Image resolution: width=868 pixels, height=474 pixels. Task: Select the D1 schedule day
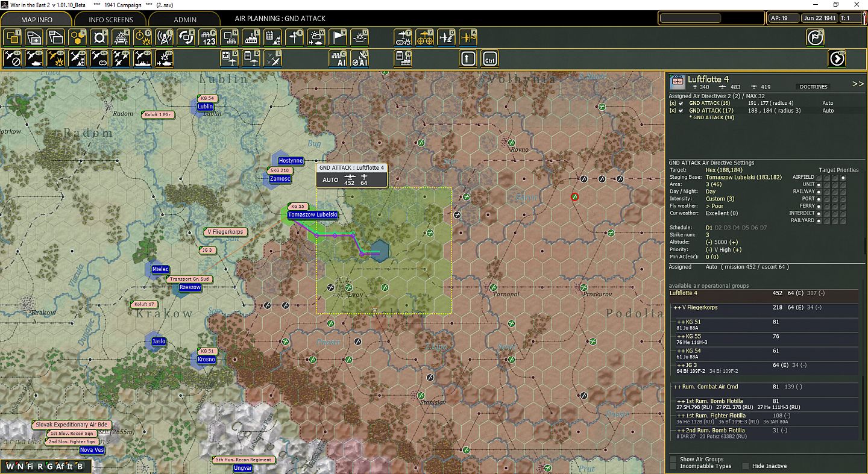tap(709, 228)
